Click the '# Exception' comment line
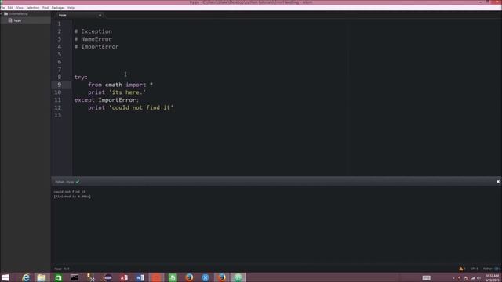Viewport: 502px width, 282px height. [93, 31]
